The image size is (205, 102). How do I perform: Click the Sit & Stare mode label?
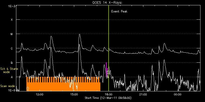pos(9,70)
